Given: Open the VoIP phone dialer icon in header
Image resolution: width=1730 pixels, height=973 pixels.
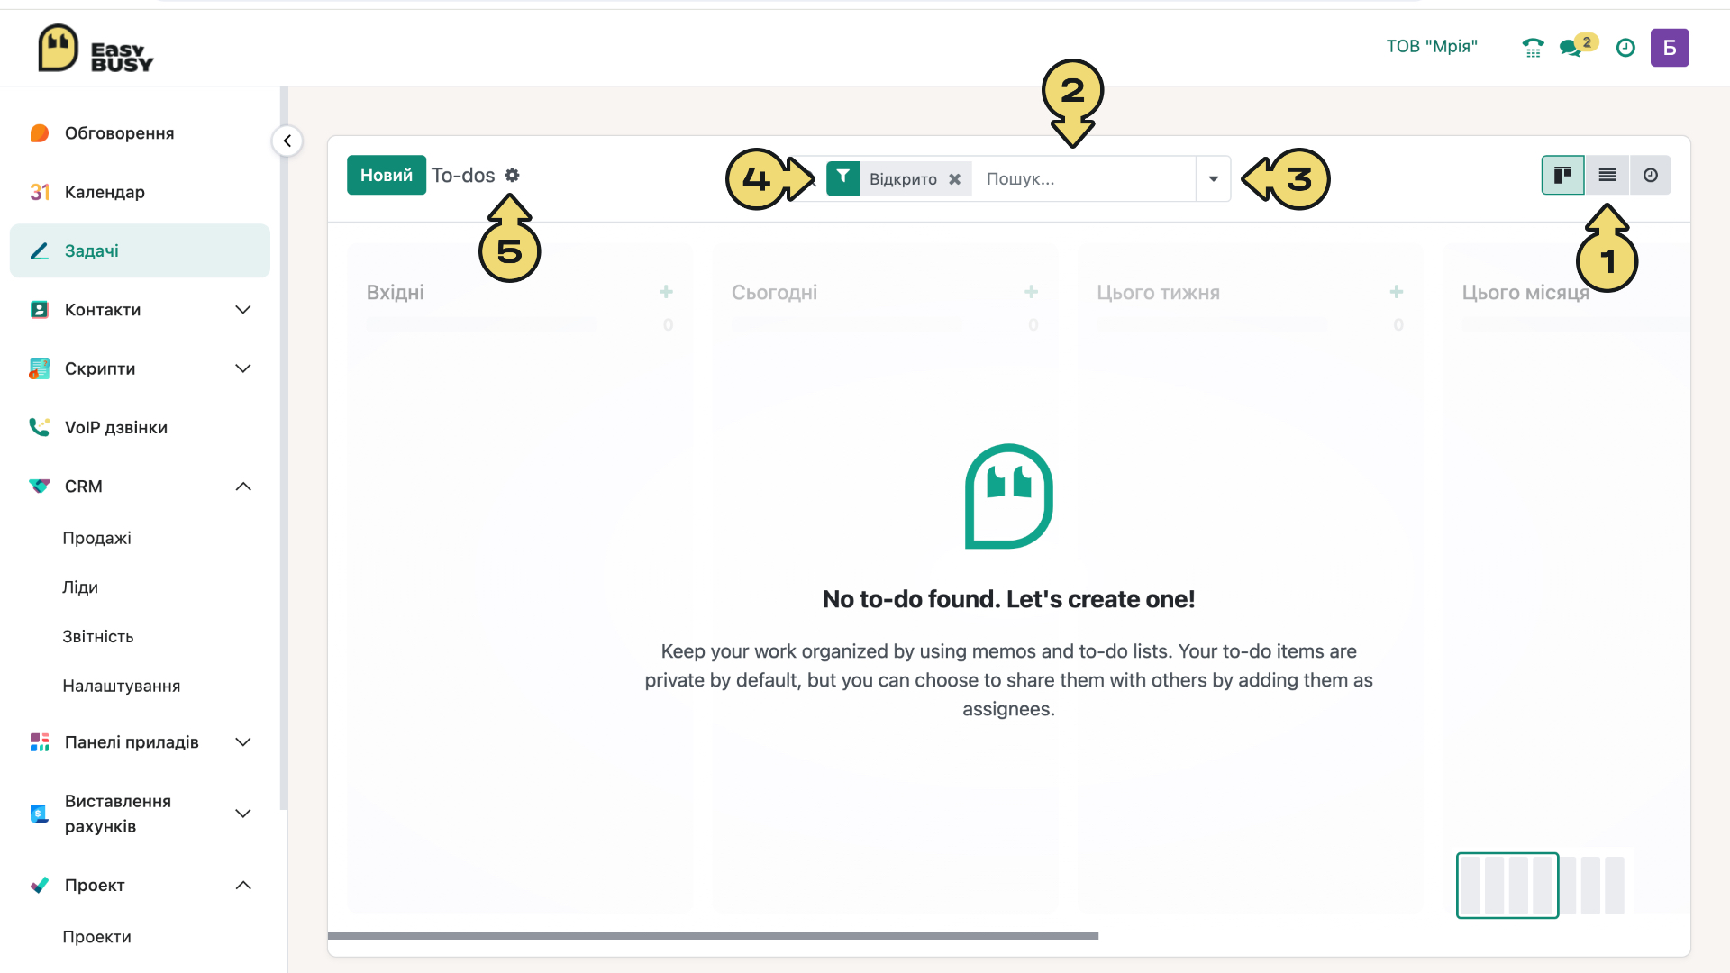Looking at the screenshot, I should click(1533, 48).
